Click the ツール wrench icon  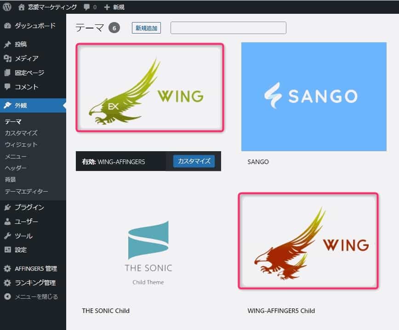pos(8,236)
